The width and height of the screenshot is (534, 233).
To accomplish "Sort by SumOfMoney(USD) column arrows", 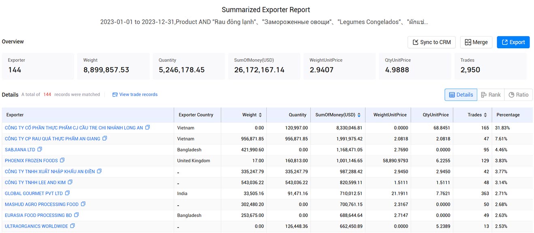I will pyautogui.click(x=359, y=115).
